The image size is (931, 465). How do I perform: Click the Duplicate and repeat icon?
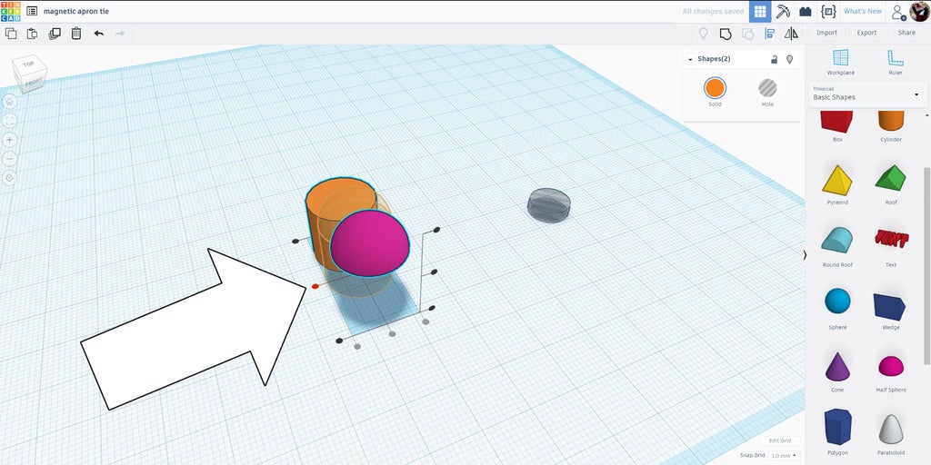(x=54, y=34)
